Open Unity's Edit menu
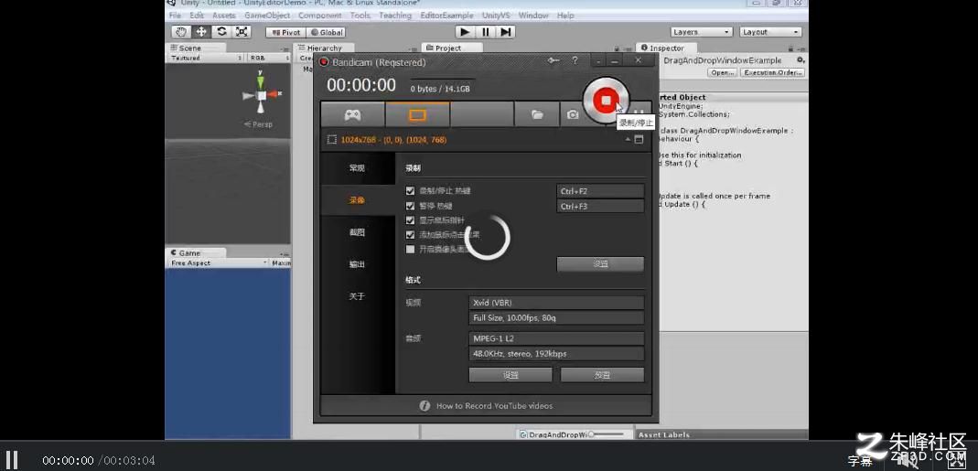The image size is (978, 471). pyautogui.click(x=197, y=15)
